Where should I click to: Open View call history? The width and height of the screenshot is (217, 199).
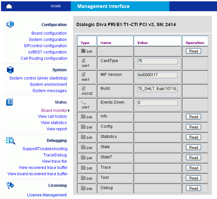(53, 116)
